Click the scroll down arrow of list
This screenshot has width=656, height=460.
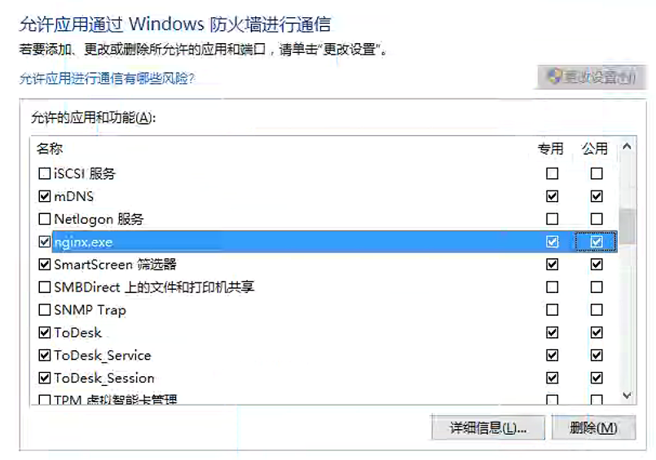click(x=627, y=395)
